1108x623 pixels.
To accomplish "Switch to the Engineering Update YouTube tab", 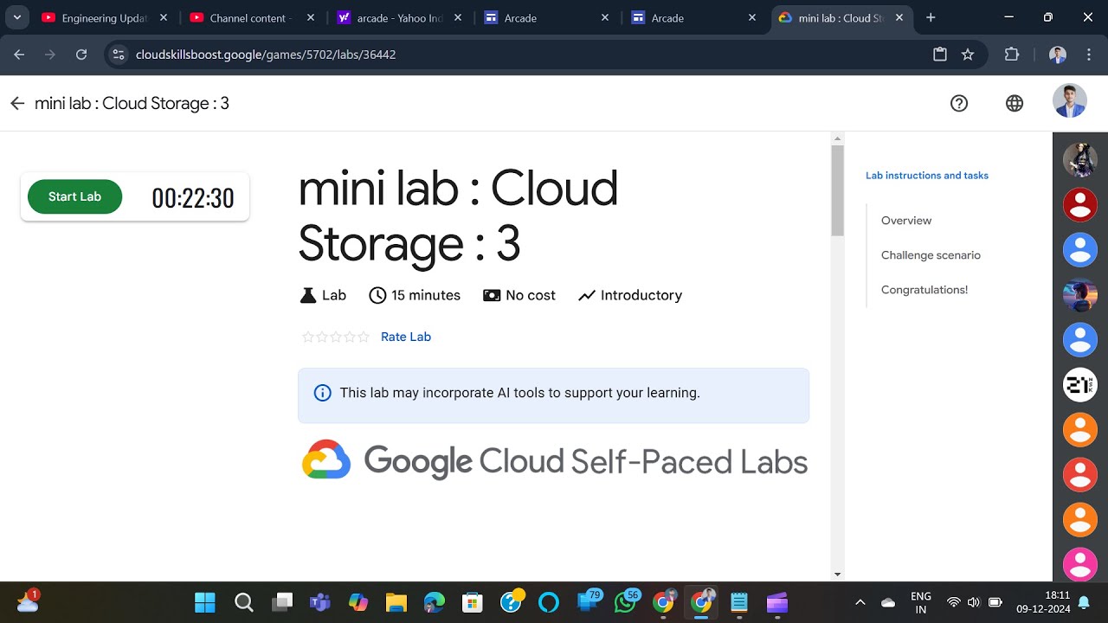I will (102, 17).
